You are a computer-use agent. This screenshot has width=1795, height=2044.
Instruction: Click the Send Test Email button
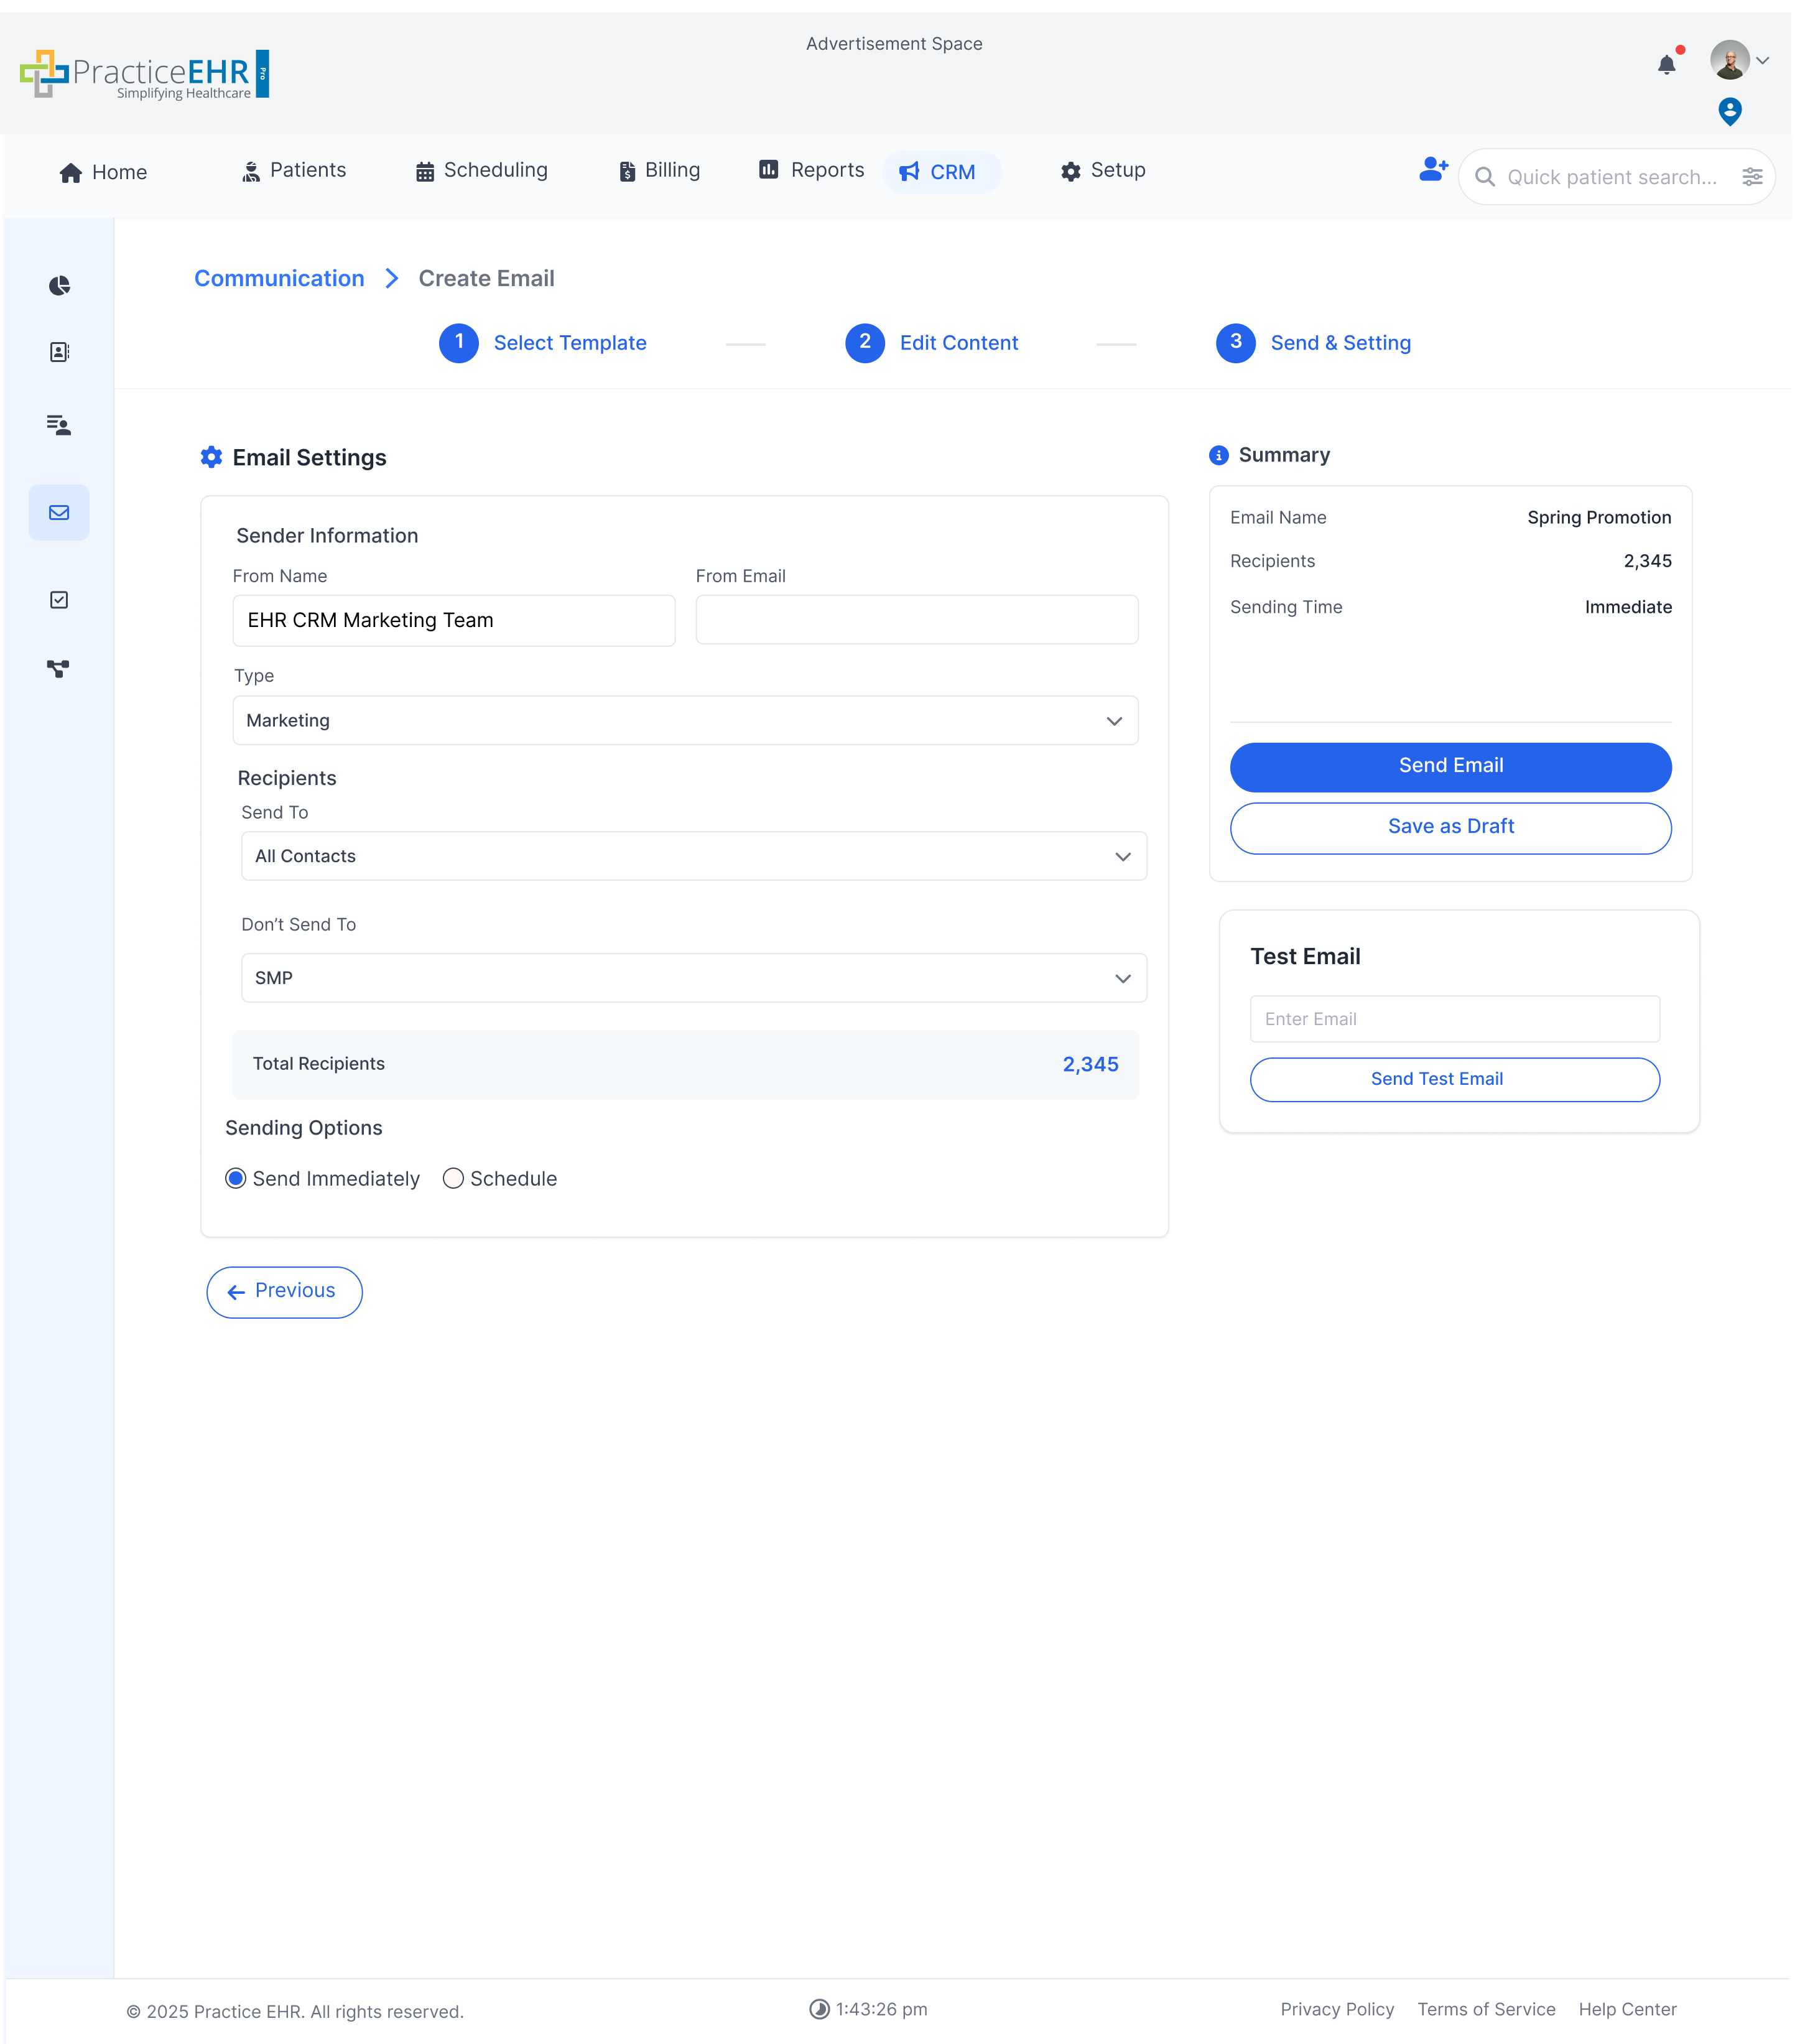1454,1079
